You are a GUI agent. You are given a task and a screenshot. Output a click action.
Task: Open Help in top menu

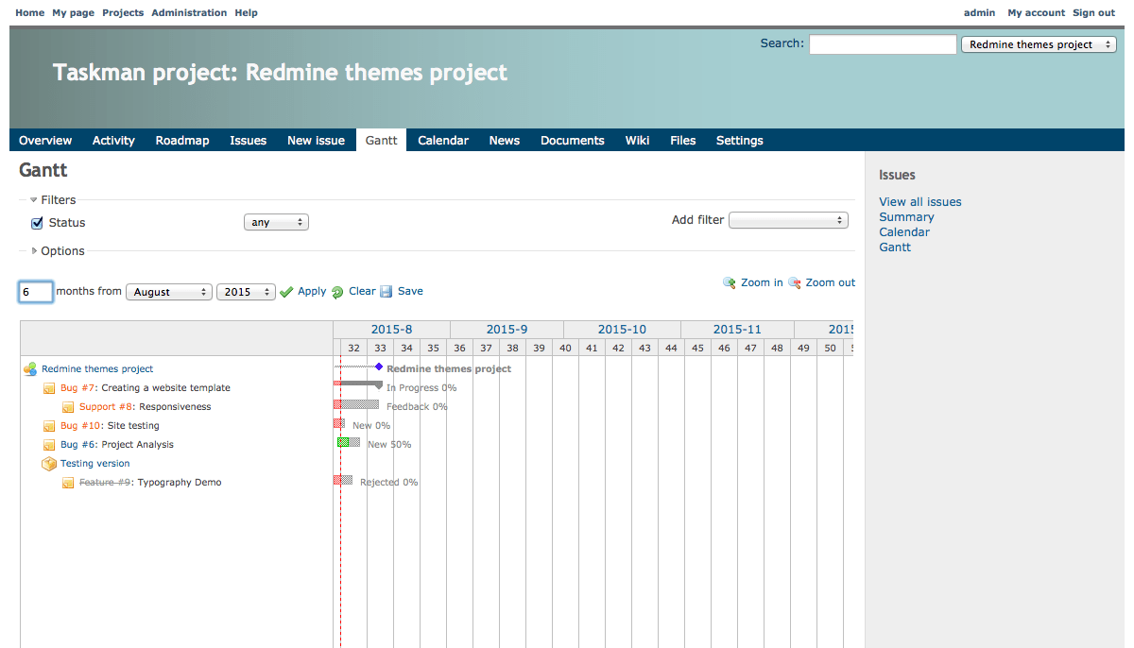pyautogui.click(x=246, y=12)
